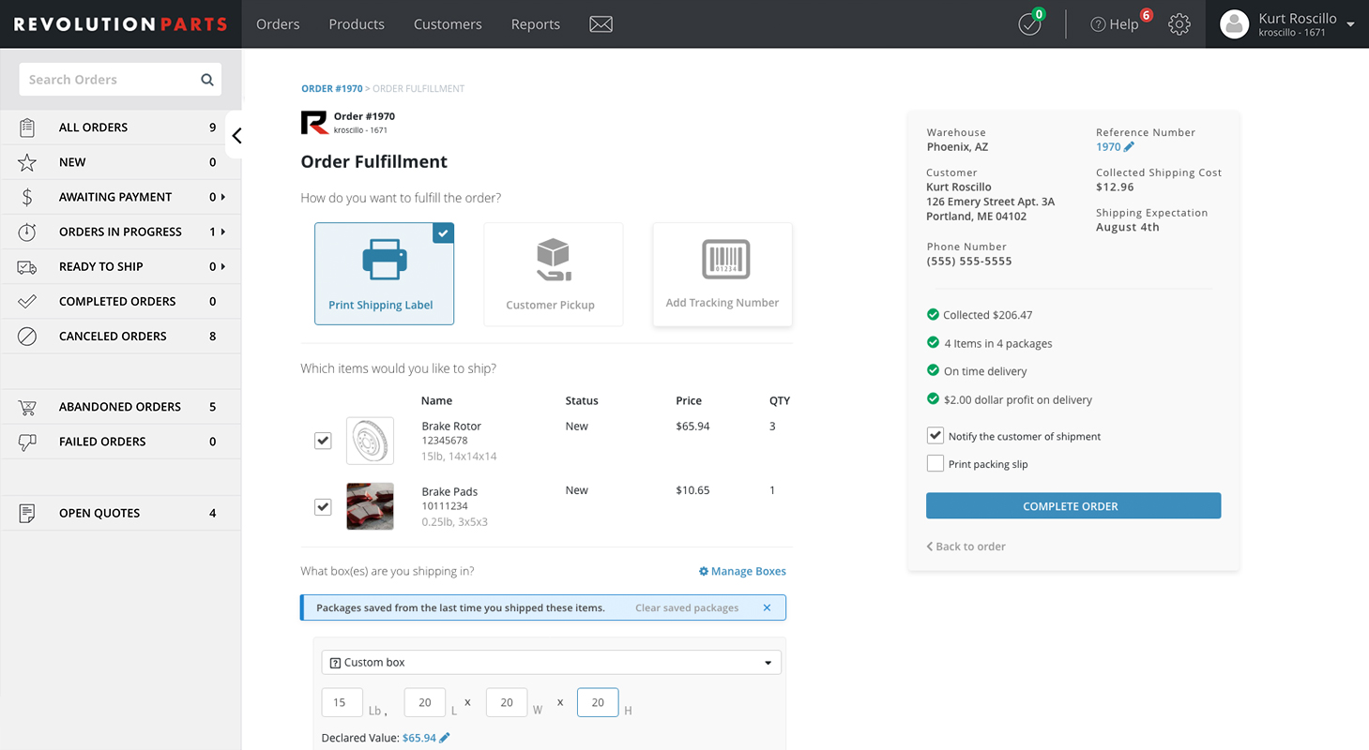Select the Add Tracking Number barcode option
1369x750 pixels.
click(x=722, y=274)
